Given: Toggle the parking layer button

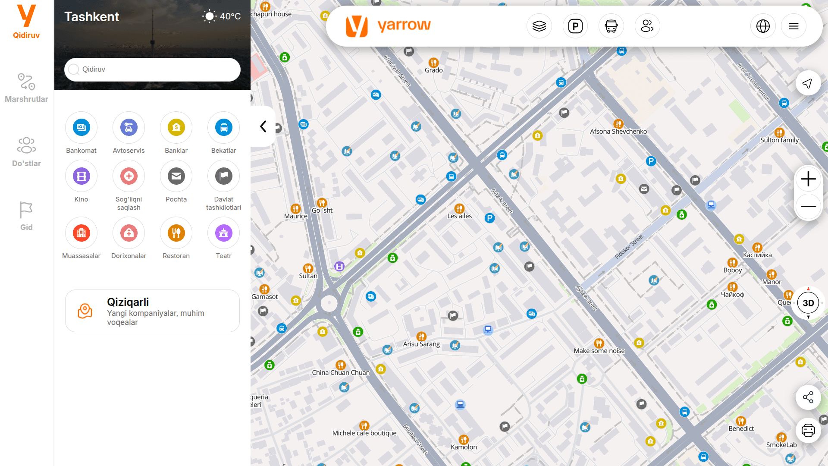Looking at the screenshot, I should (575, 26).
